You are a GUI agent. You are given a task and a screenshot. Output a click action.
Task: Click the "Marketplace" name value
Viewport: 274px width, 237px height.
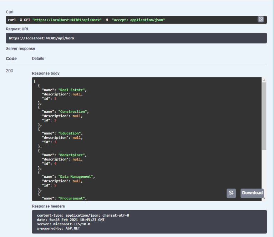click(71, 155)
